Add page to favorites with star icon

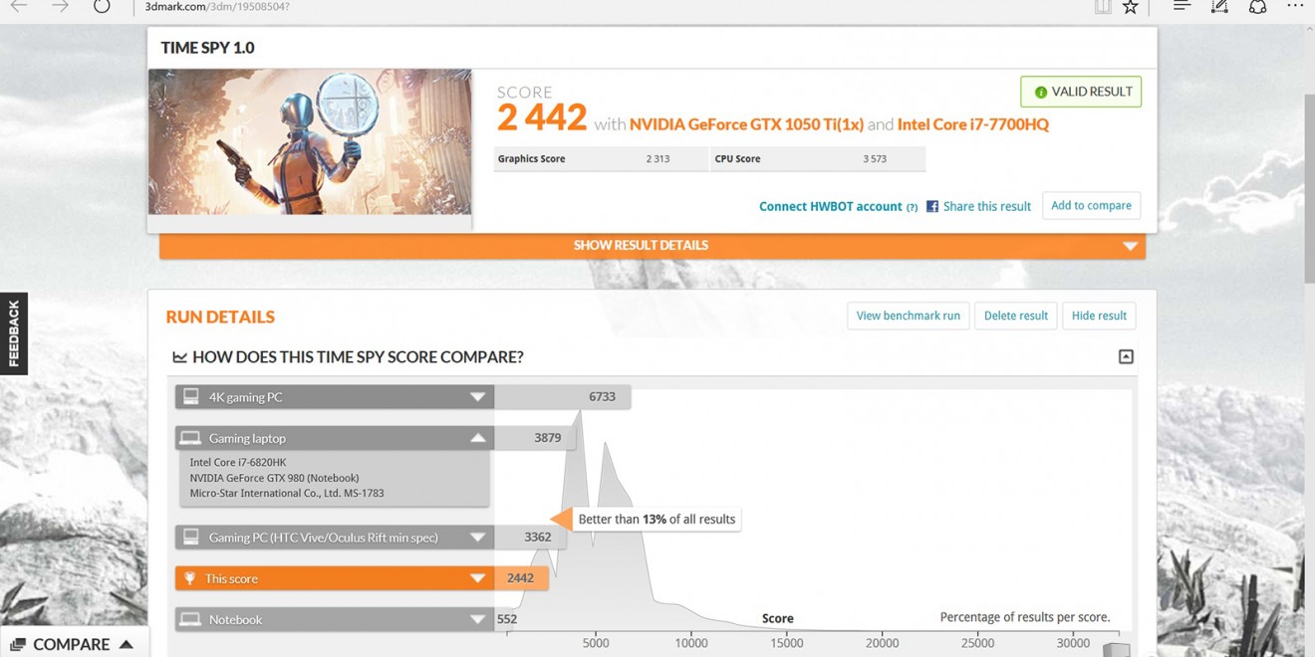1130,7
